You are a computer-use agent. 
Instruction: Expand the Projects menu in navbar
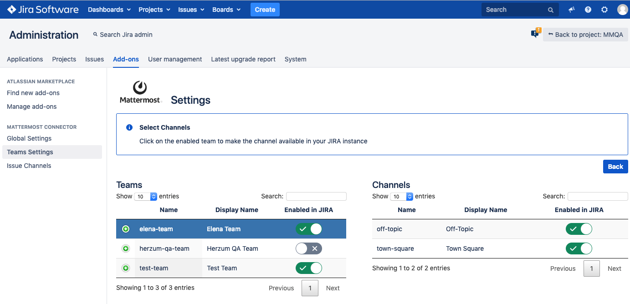click(x=154, y=10)
